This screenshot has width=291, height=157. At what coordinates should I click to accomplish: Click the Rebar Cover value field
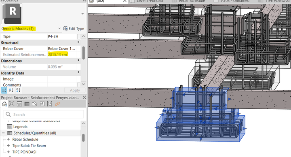[x=62, y=49]
